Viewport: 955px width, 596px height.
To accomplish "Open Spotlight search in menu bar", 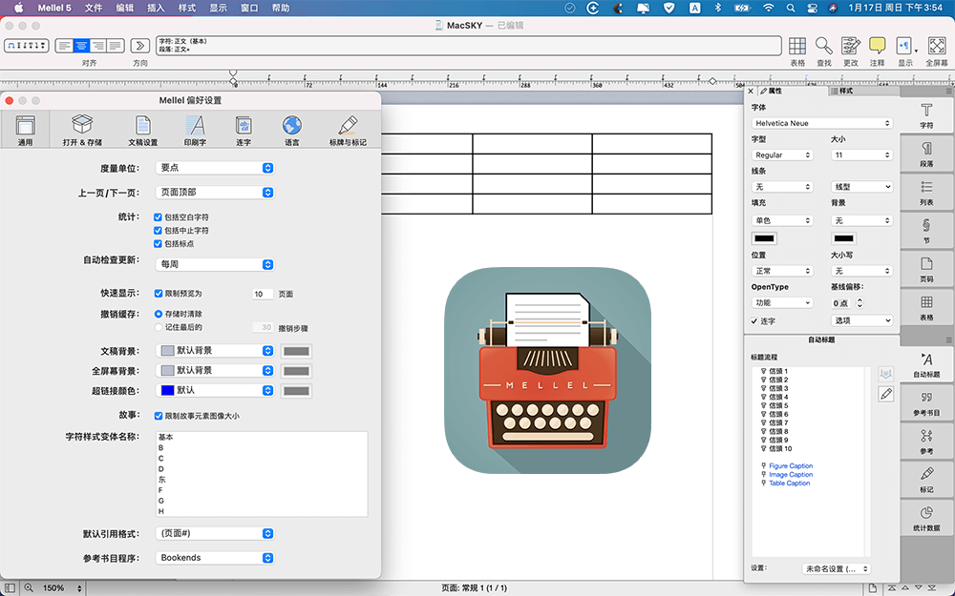I will click(791, 8).
